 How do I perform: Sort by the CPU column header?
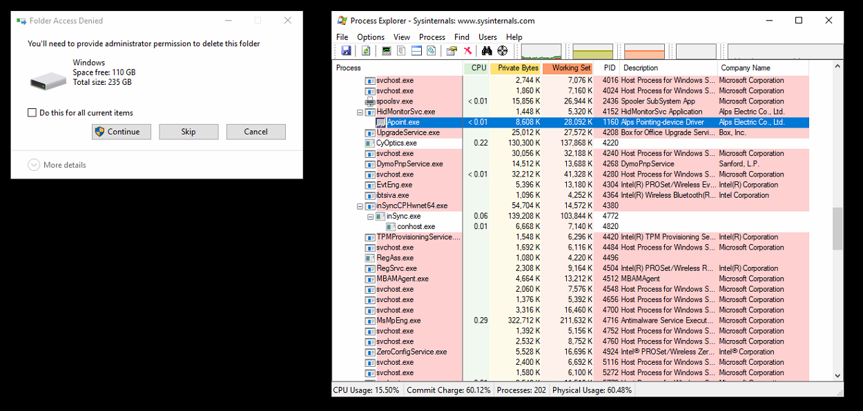point(476,68)
